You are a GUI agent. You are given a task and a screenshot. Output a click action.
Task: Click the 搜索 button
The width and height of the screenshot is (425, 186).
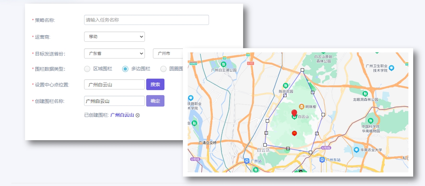coord(155,85)
